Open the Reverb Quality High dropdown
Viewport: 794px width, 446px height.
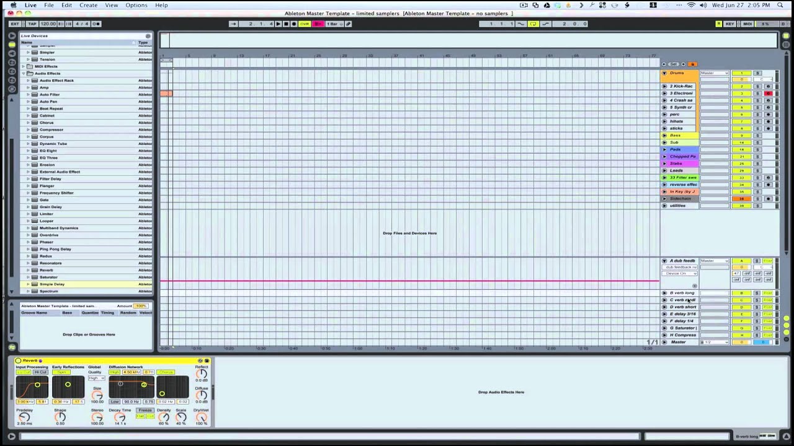click(97, 378)
